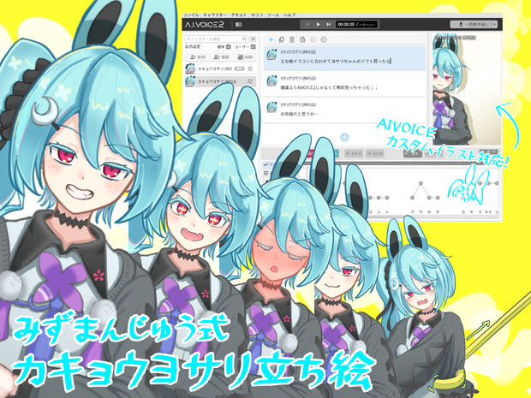Click the 次の文 next sentence button
Viewport: 531px width, 398px height.
pos(375,153)
